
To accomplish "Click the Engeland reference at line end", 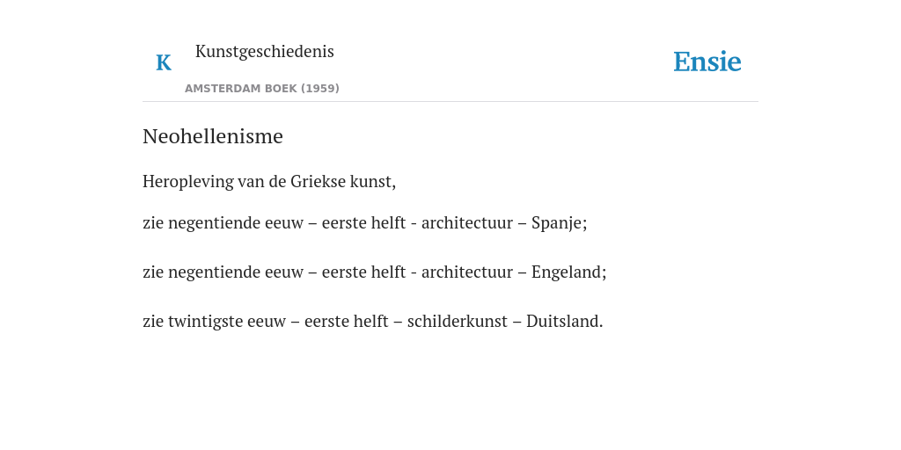I will [x=567, y=272].
